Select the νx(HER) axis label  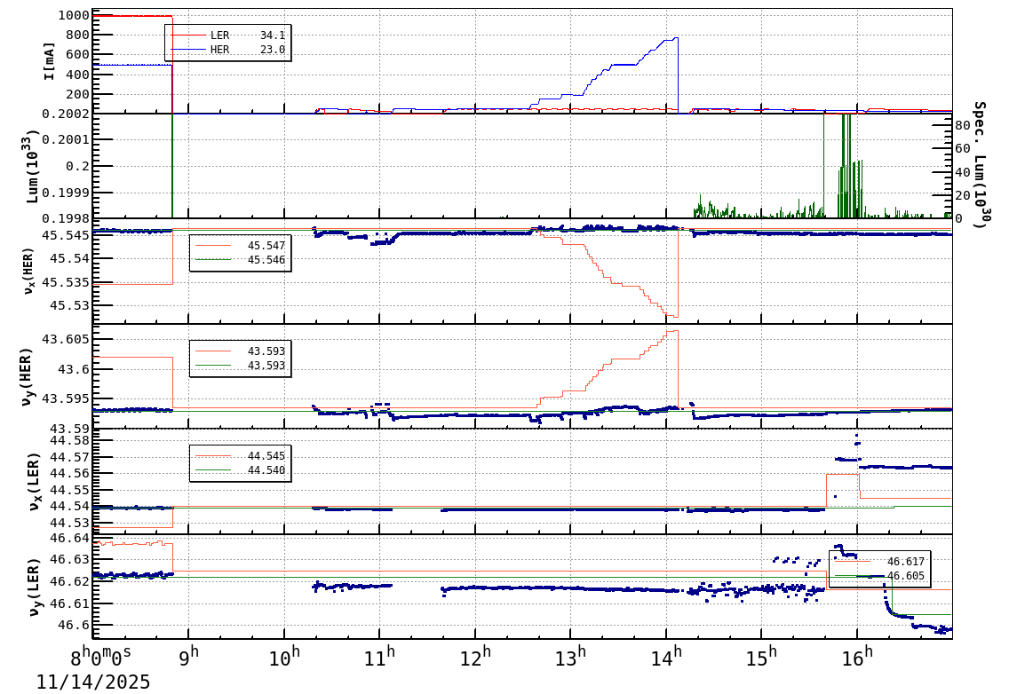28,271
